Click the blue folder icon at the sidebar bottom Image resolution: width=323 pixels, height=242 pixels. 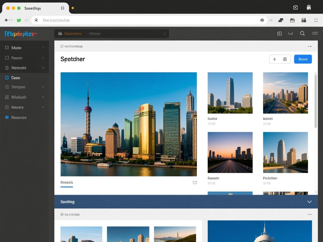(x=7, y=117)
